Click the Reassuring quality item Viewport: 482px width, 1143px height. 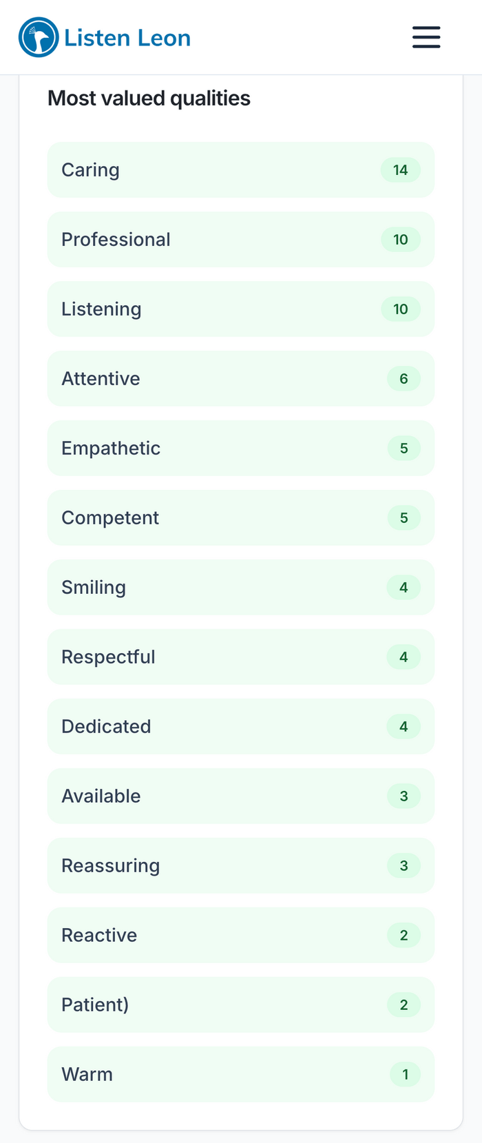240,866
